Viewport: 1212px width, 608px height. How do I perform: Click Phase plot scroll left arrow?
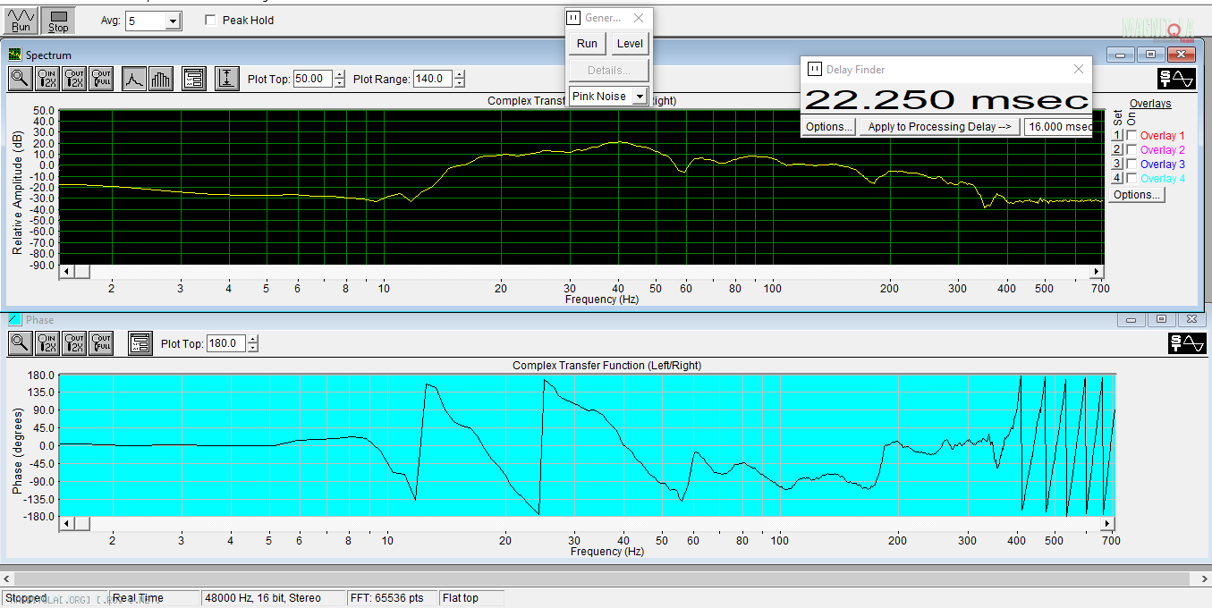pos(67,523)
